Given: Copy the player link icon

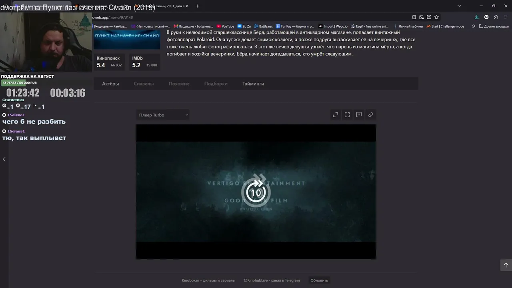Looking at the screenshot, I should (x=371, y=115).
